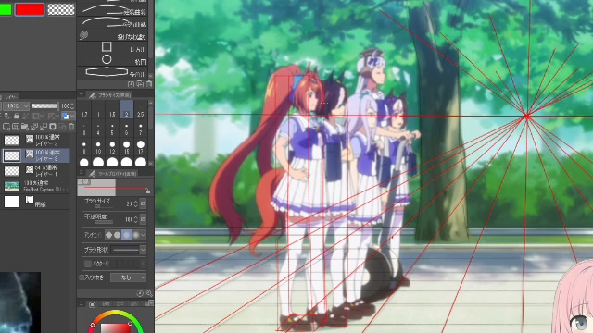Open the starting and ending dropdown
The height and width of the screenshot is (333, 593).
coord(128,277)
